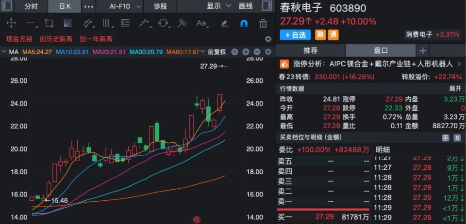
Task: Click the 委比 +100.00% value
Action: 314,149
